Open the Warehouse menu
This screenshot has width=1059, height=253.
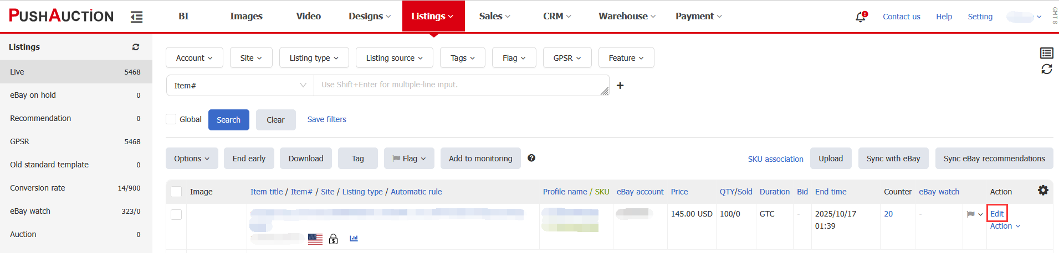[627, 16]
